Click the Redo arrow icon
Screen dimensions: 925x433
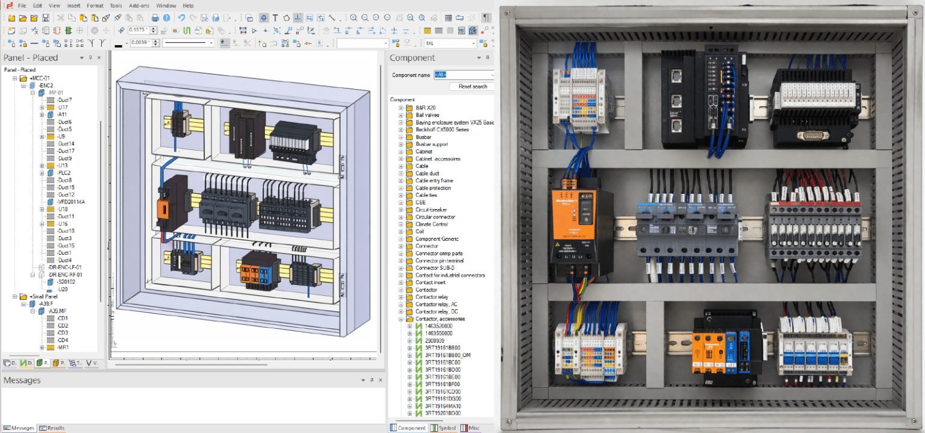193,18
